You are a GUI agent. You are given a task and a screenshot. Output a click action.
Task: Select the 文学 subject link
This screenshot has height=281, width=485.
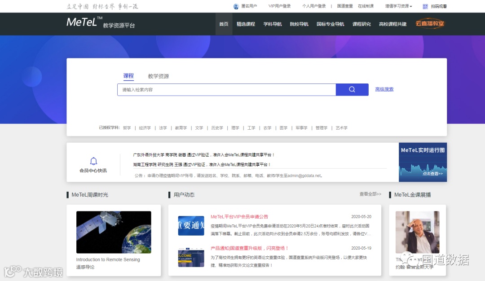(199, 127)
